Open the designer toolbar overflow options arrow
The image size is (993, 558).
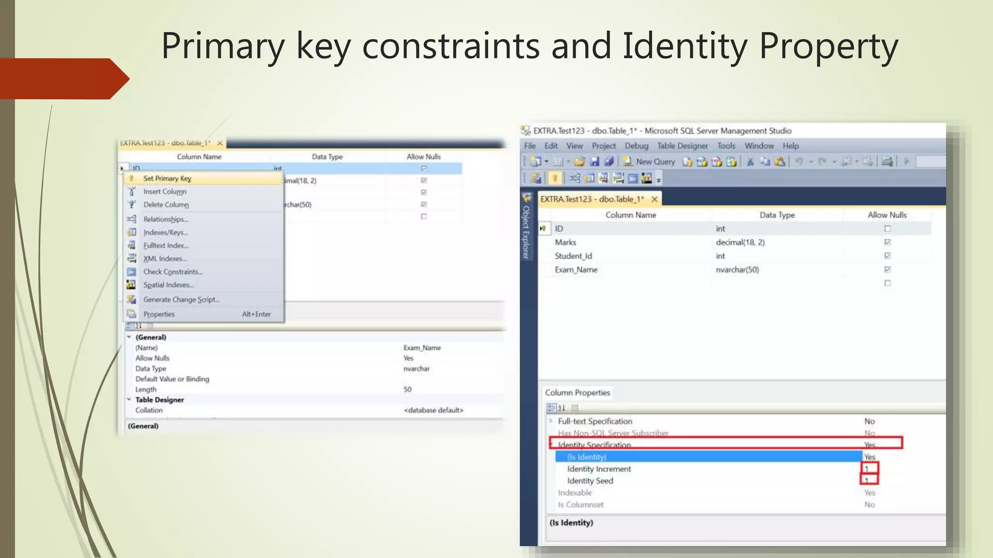coord(658,180)
